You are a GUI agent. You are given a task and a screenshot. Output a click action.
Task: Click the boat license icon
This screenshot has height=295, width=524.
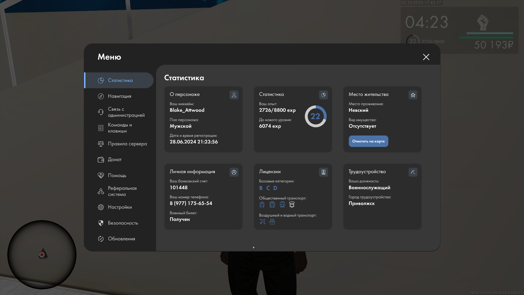(272, 222)
